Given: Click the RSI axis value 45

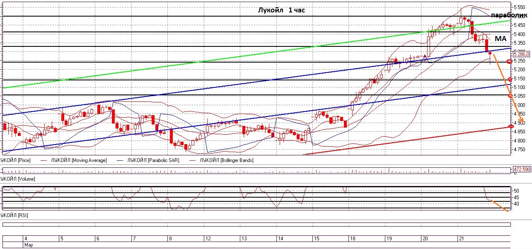Looking at the screenshot, I should pos(517,197).
